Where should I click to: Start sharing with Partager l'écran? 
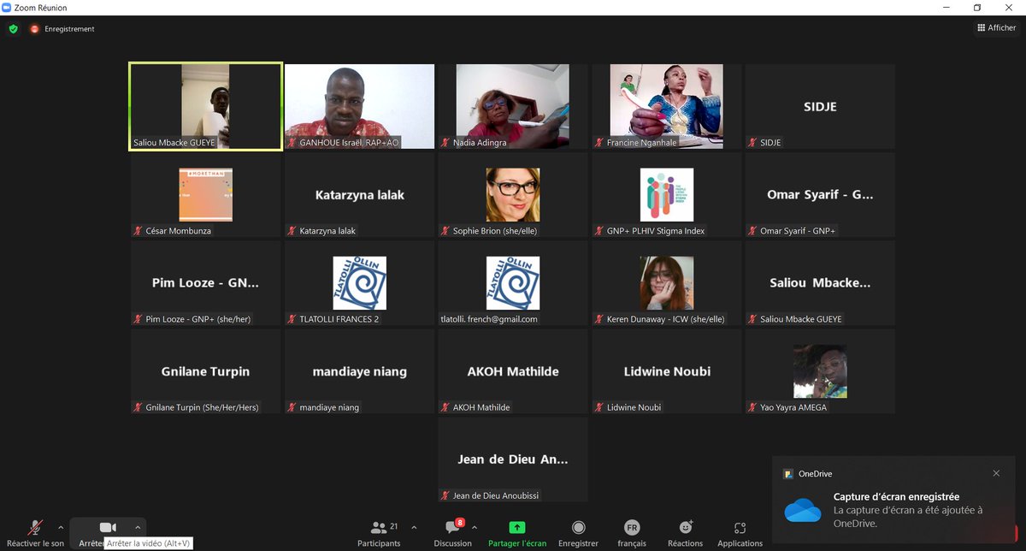517,532
